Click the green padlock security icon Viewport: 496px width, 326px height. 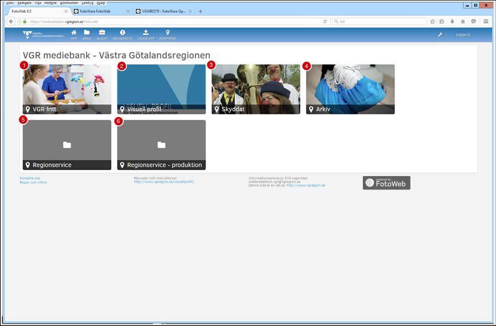coord(25,21)
